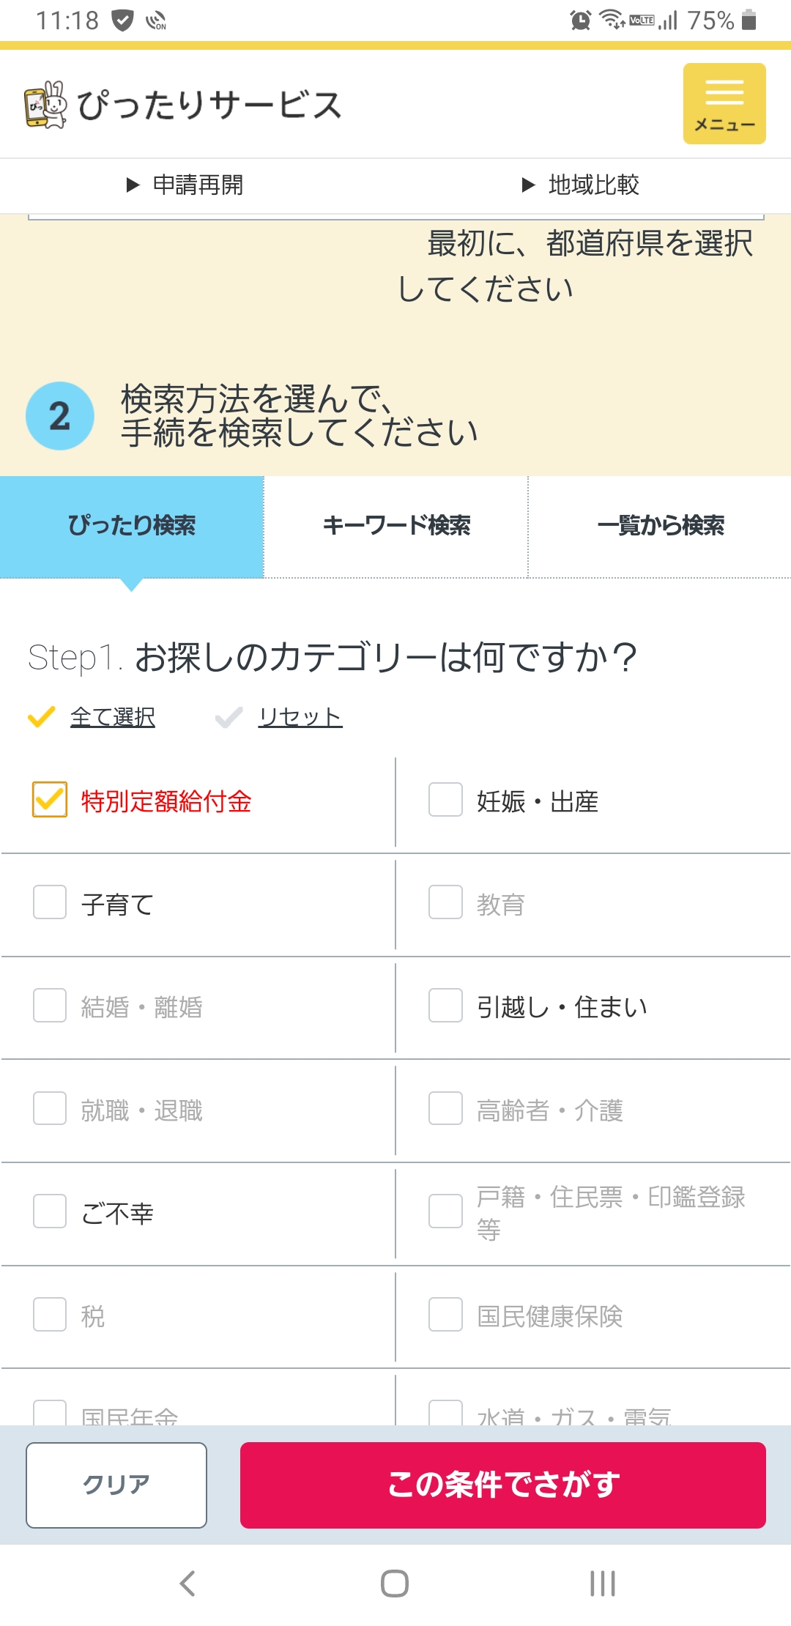Image resolution: width=791 pixels, height=1626 pixels.
Task: Open the recent apps navigation icon
Action: coord(602,1583)
